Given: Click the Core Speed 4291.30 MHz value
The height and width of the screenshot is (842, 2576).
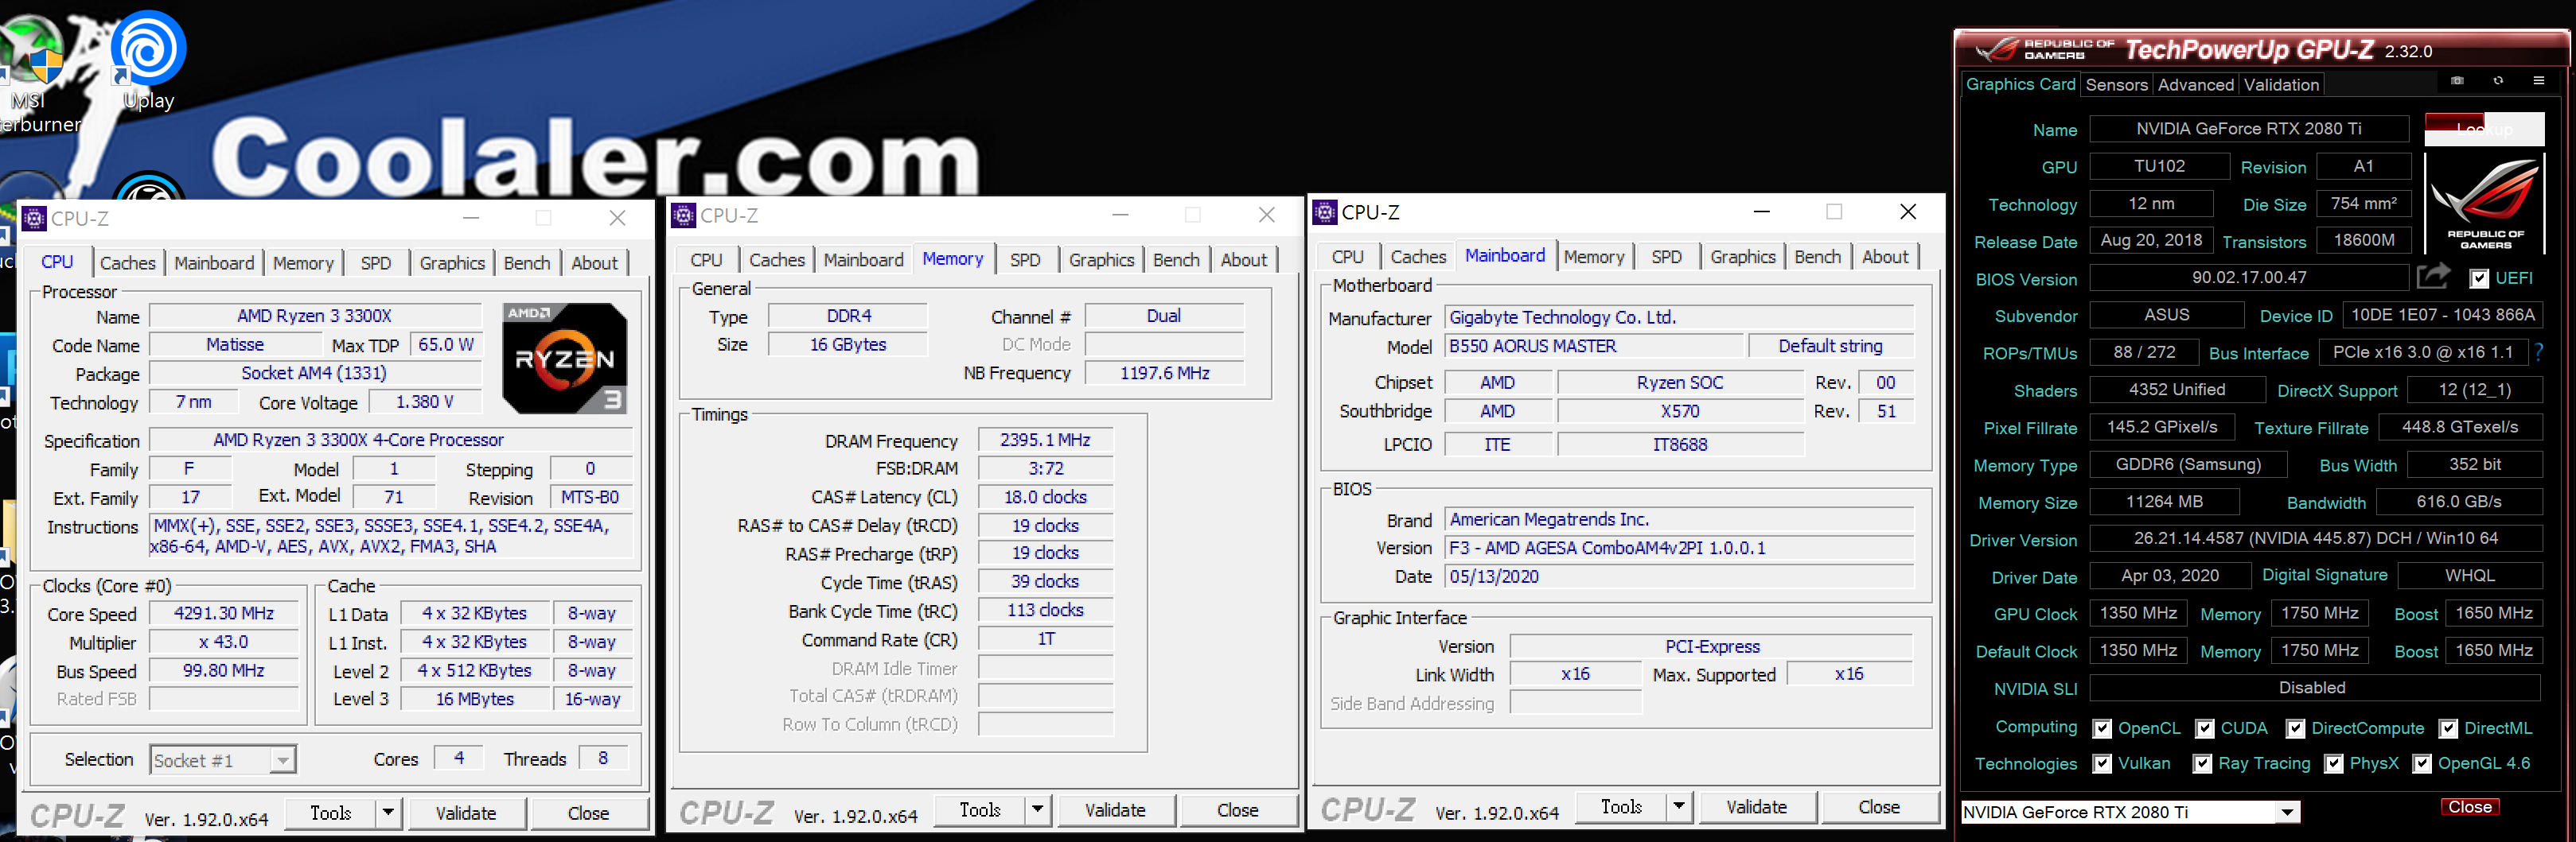Looking at the screenshot, I should 223,613.
